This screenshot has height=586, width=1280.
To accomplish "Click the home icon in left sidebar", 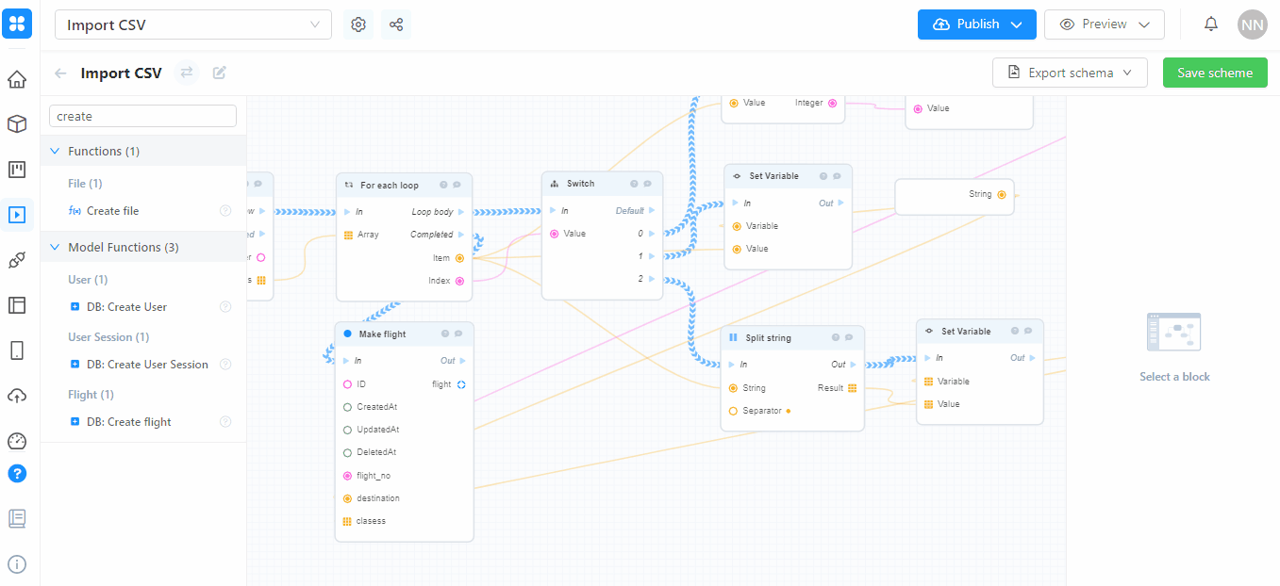I will click(17, 79).
